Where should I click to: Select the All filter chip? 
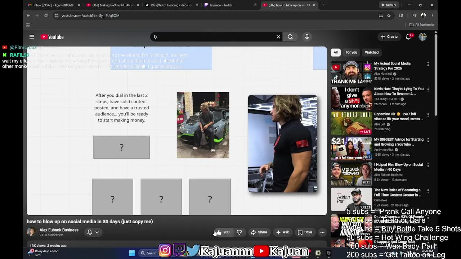coord(336,52)
